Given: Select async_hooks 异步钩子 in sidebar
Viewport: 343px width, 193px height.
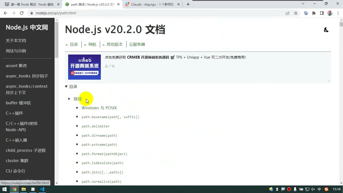Looking at the screenshot, I should 27,76.
